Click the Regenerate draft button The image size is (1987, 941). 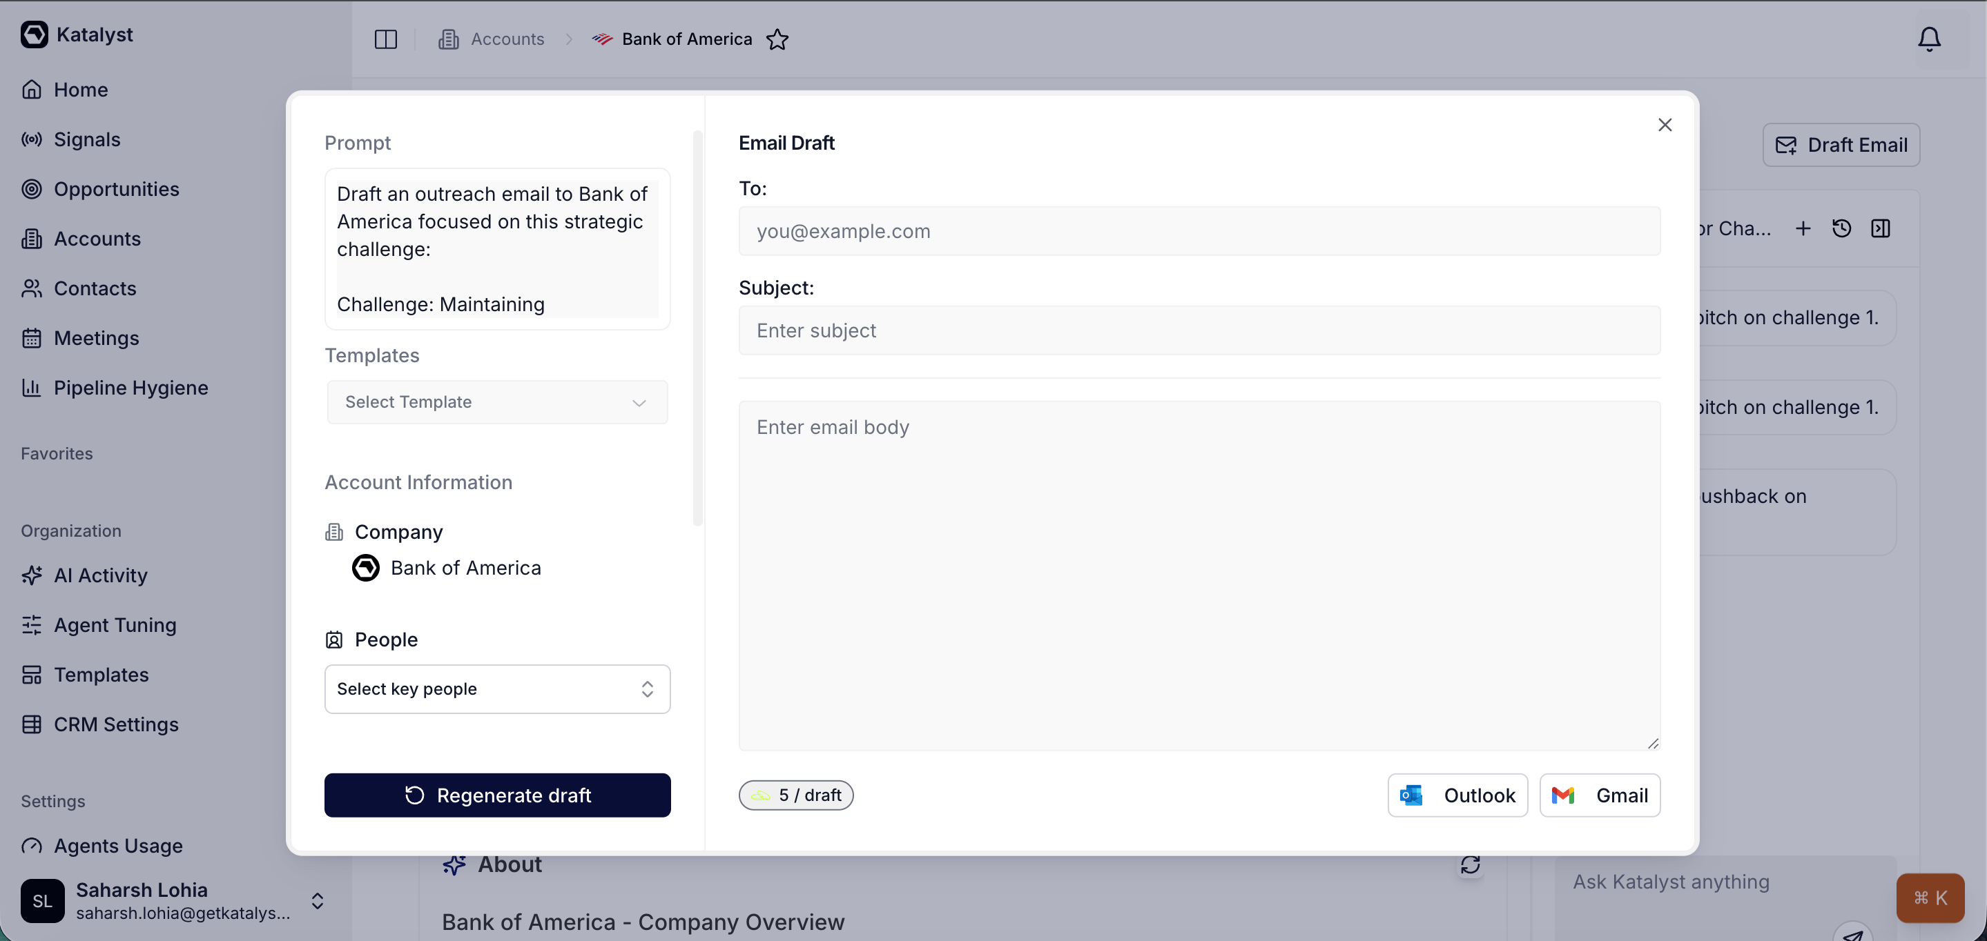498,795
